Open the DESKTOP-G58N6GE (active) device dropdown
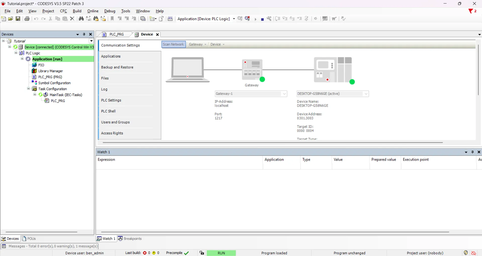 point(366,94)
